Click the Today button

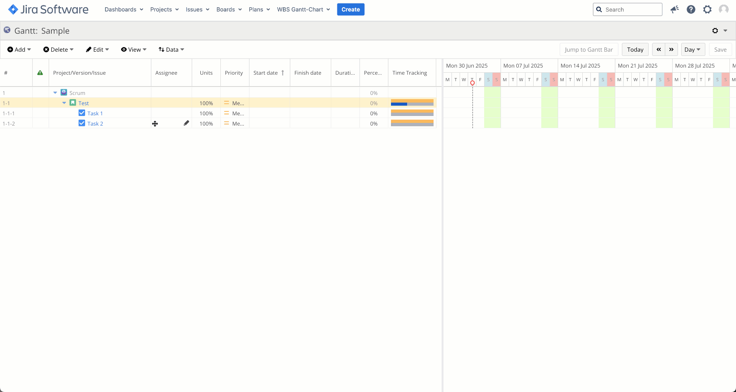(635, 49)
